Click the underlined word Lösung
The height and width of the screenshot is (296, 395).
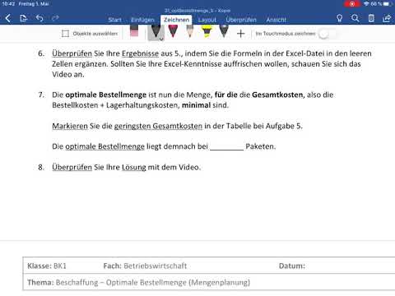click(134, 167)
